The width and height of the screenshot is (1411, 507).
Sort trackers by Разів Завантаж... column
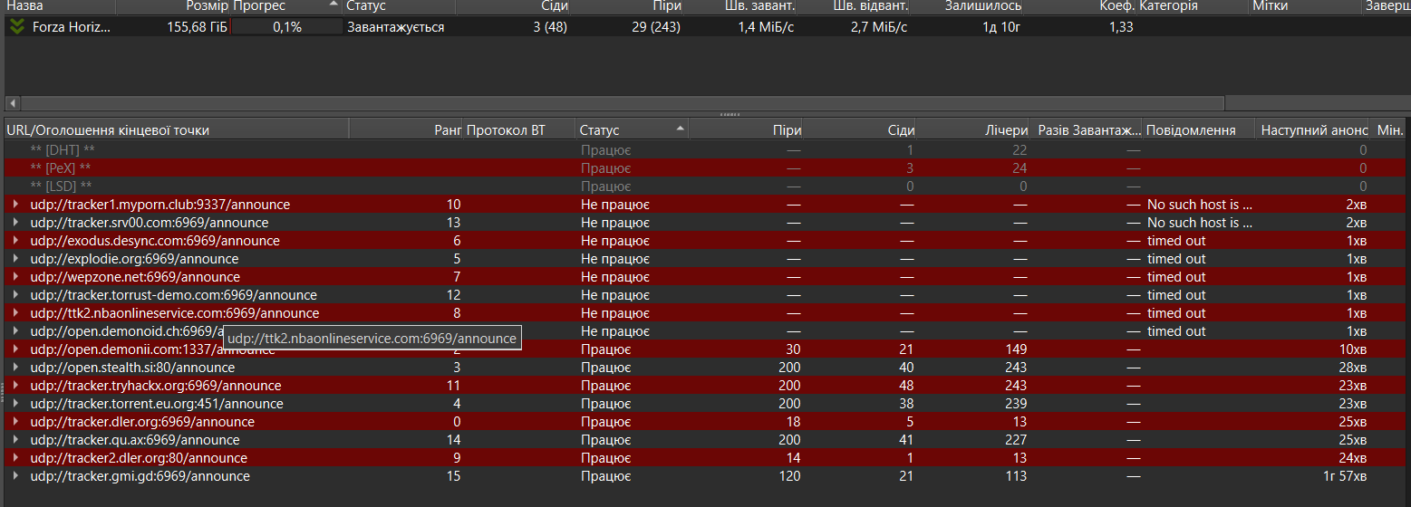(1086, 130)
